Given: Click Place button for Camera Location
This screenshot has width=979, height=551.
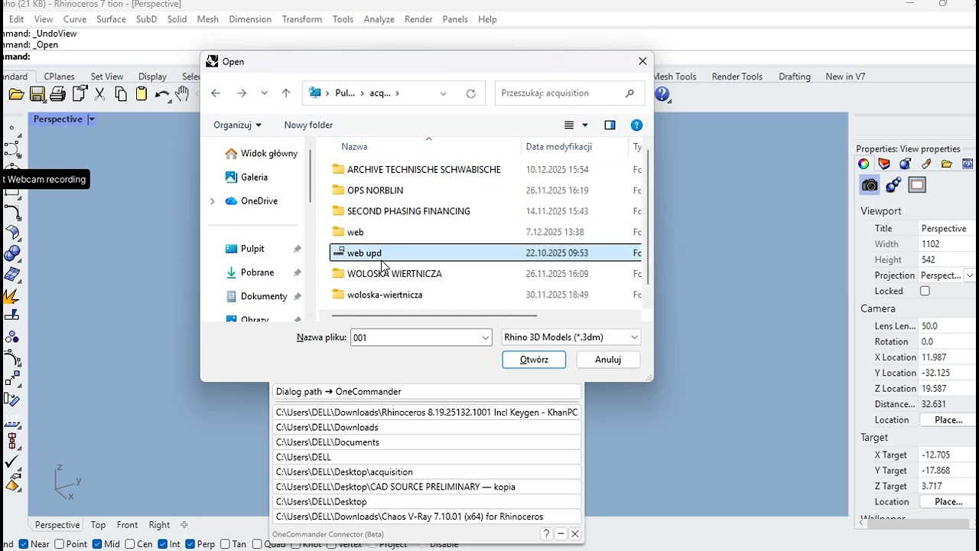Looking at the screenshot, I should point(948,420).
